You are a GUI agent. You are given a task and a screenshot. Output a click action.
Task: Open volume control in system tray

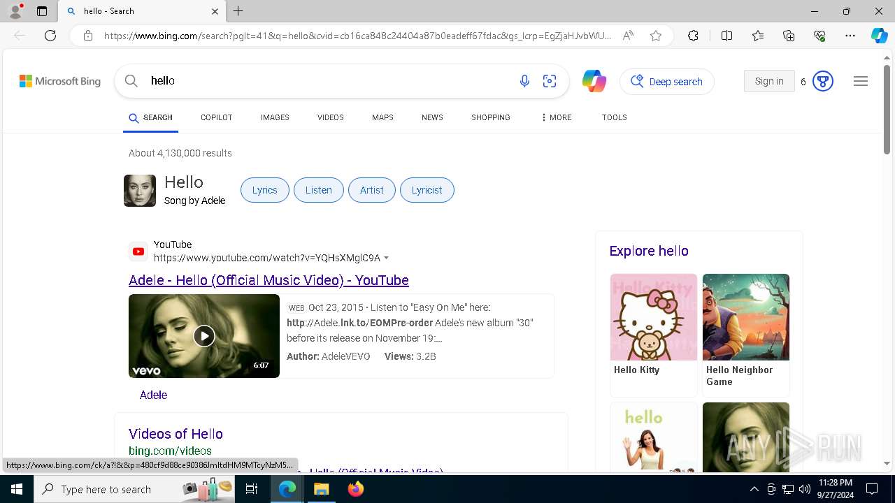[x=805, y=489]
